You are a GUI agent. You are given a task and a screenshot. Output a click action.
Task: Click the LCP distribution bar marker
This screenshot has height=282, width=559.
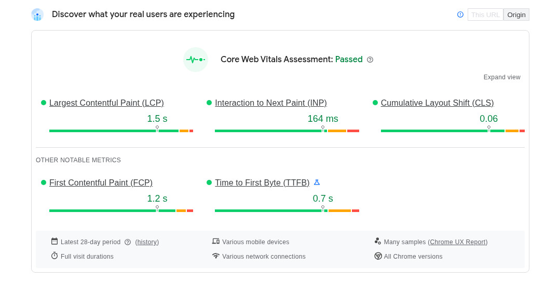[x=157, y=128]
